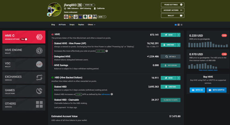The height and width of the screenshot is (125, 230).
Task: Refresh the HIVE wallet with reload icon
Action: pos(13,36)
